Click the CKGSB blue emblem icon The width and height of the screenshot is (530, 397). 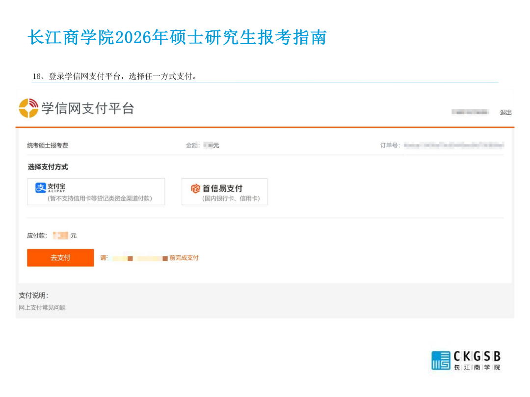(x=440, y=360)
